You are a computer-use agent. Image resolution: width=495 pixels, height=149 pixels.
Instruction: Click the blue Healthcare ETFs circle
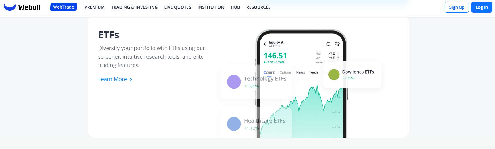234,124
